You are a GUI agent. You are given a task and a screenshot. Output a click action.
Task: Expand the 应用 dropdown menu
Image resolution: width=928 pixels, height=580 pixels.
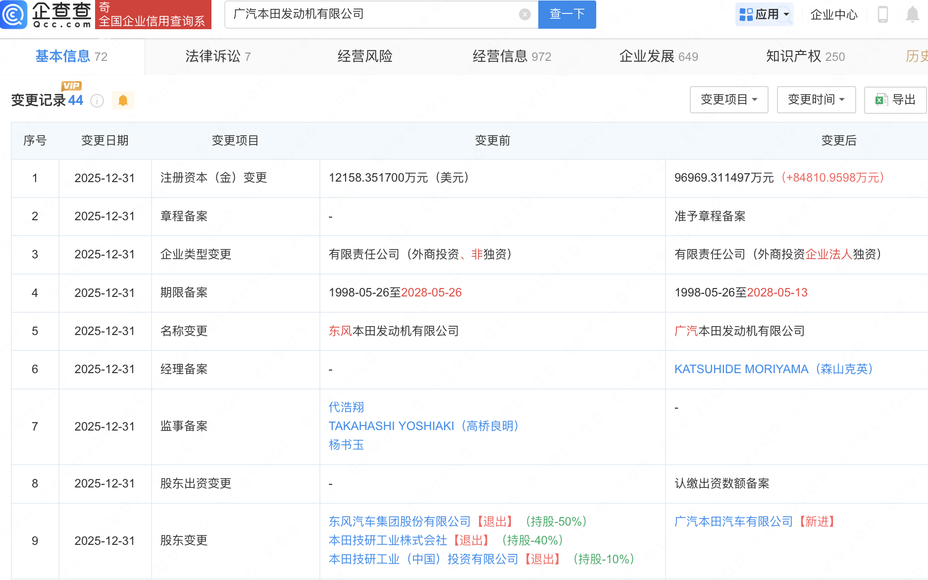[764, 14]
